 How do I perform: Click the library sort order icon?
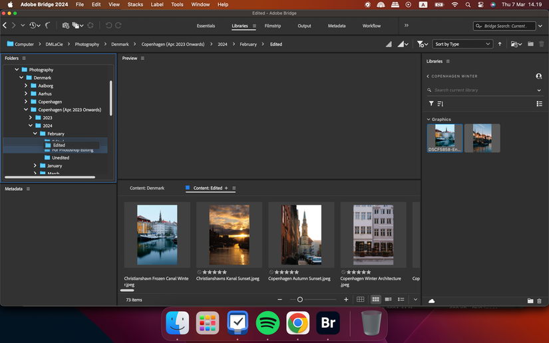441,104
